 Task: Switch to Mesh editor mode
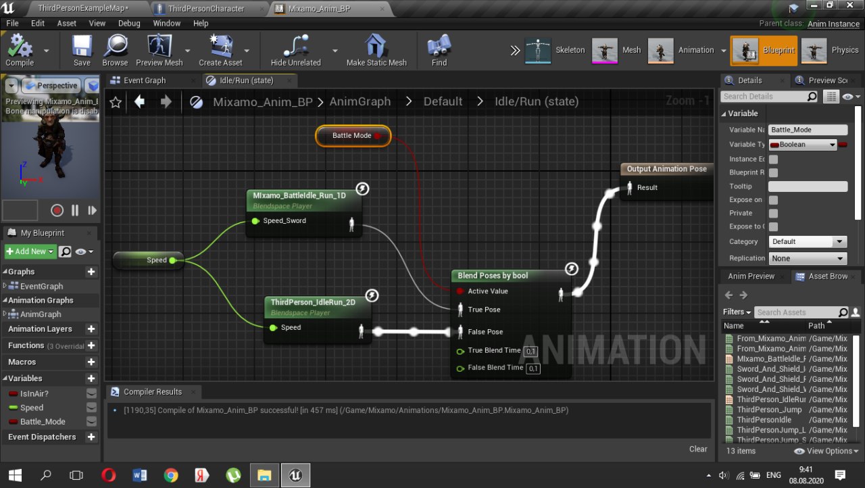617,50
